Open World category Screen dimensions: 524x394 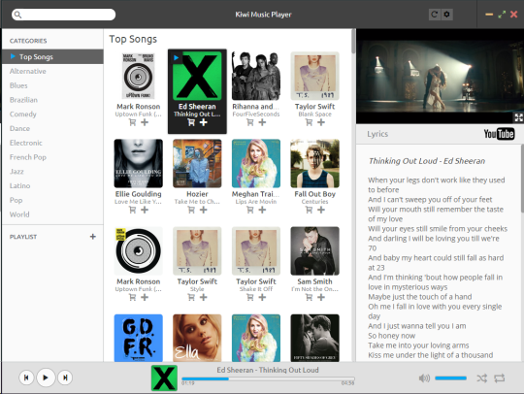coord(52,214)
